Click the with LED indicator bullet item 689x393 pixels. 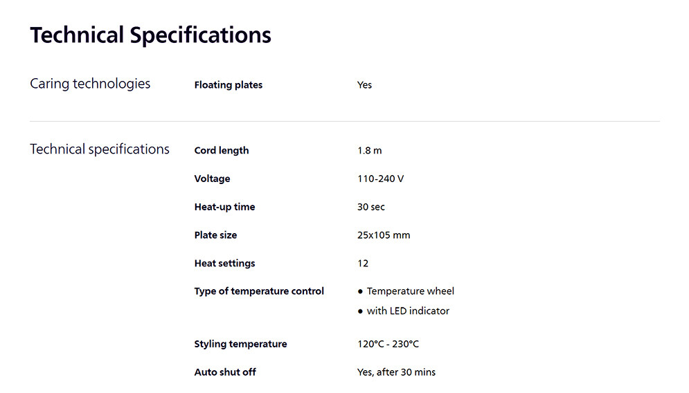408,311
